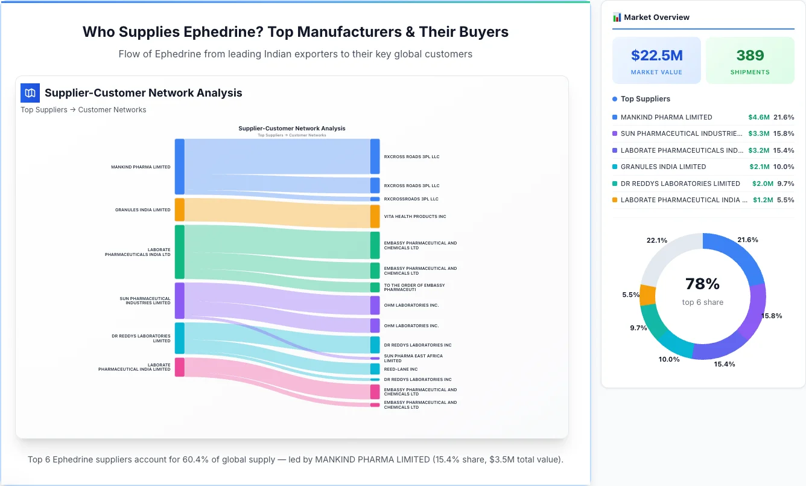Click the teal square icon for GRANULES INDIA LIMITED

[615, 167]
